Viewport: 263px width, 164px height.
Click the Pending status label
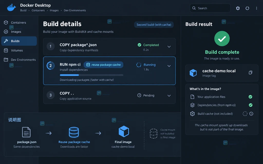point(149,95)
